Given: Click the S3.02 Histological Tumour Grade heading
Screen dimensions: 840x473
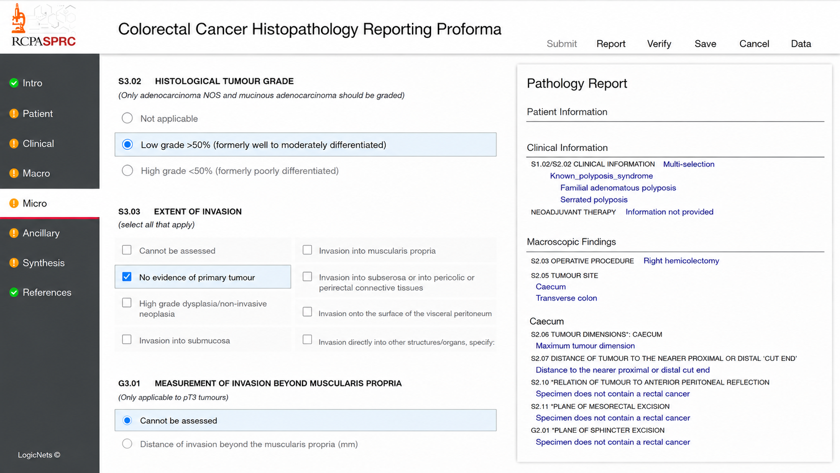Looking at the screenshot, I should [x=206, y=81].
